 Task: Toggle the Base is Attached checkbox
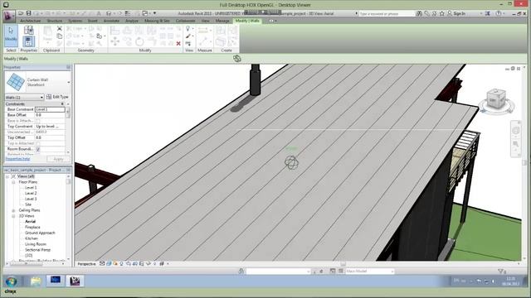click(37, 121)
